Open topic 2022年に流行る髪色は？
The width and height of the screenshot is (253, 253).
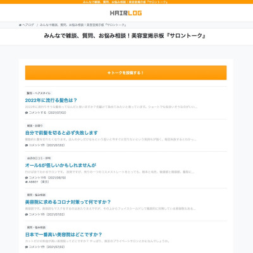[51, 100]
